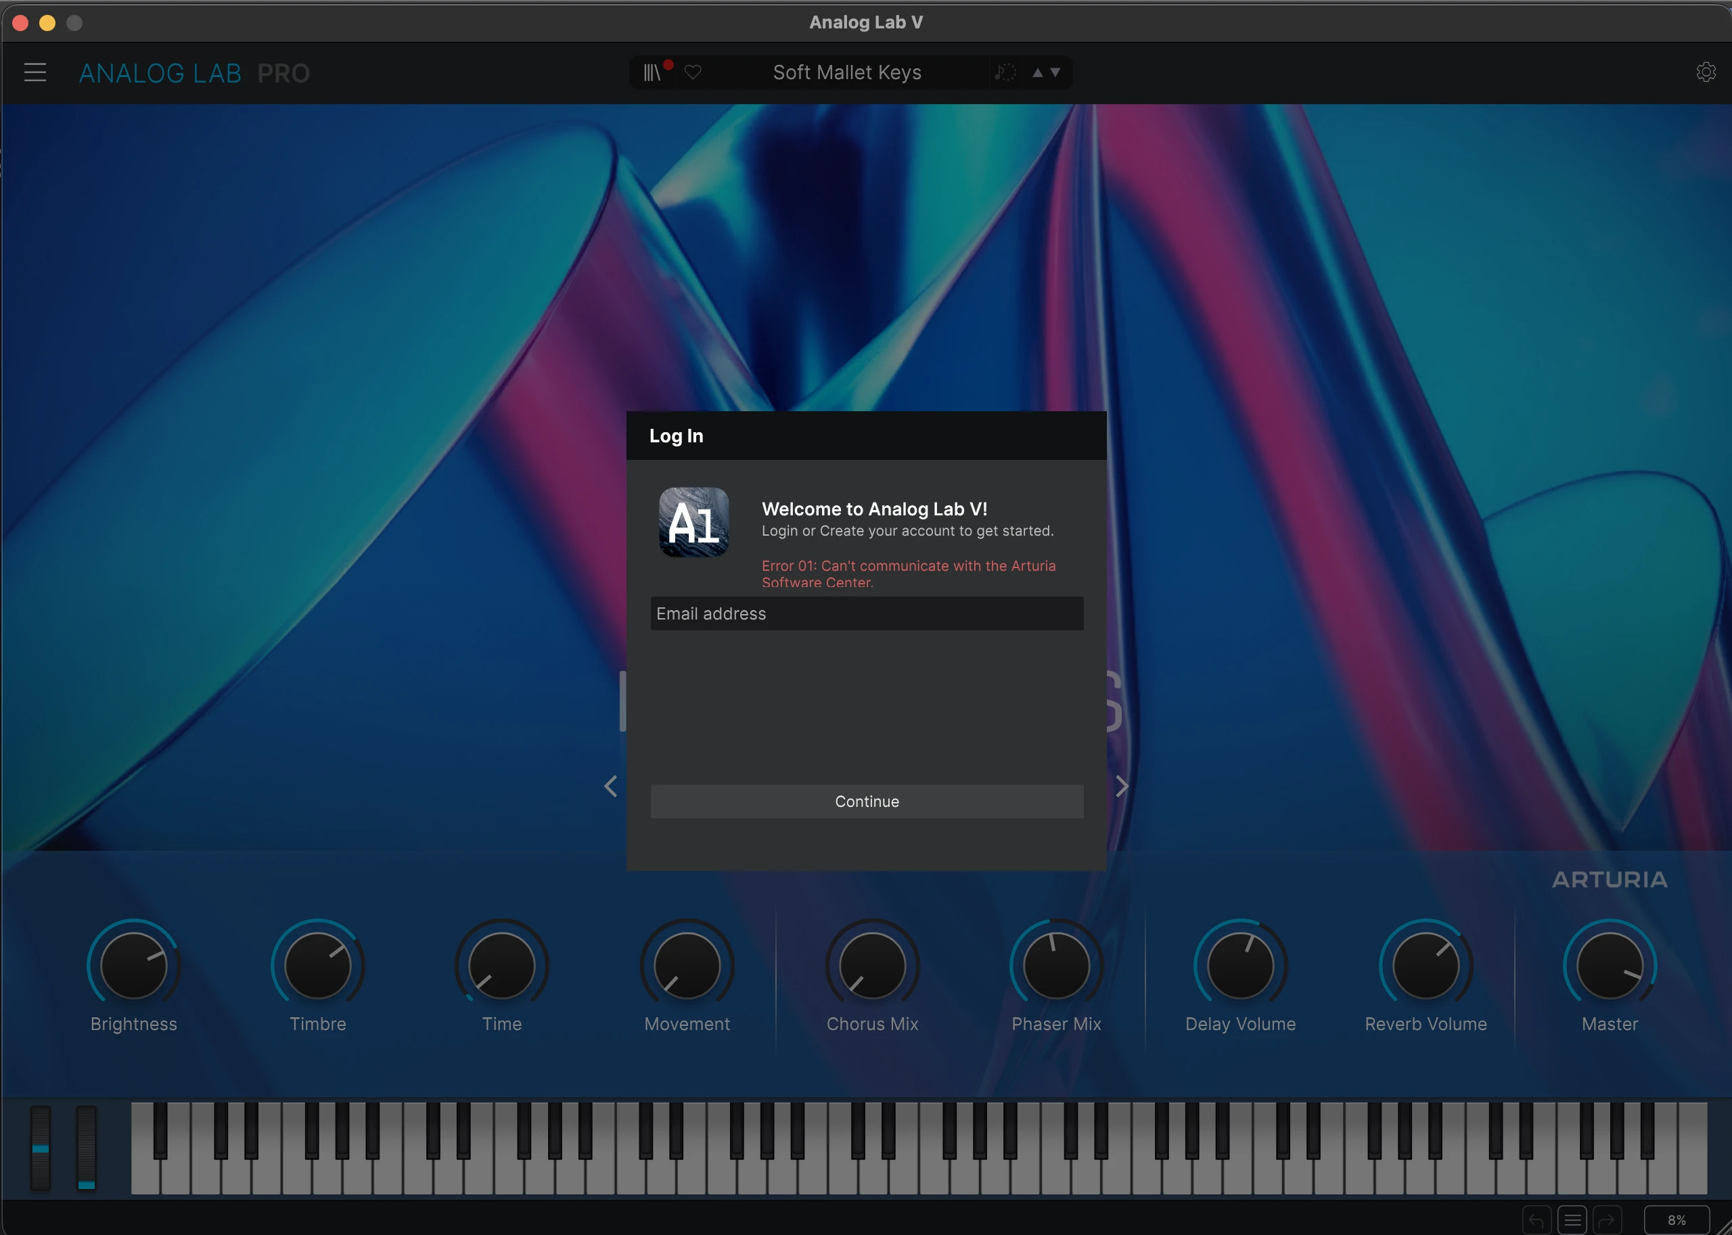
Task: Click the 'Phaser Mix' label
Action: (x=1057, y=1025)
